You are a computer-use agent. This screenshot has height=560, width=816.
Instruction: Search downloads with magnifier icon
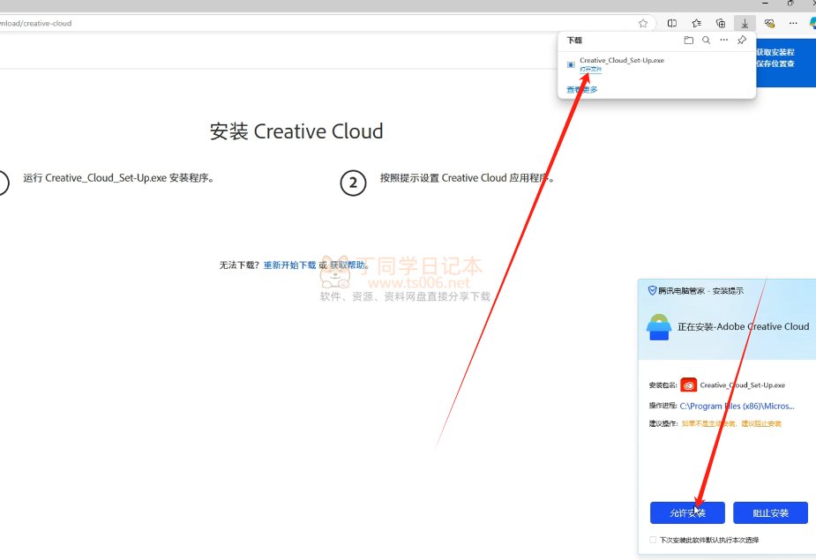point(707,40)
